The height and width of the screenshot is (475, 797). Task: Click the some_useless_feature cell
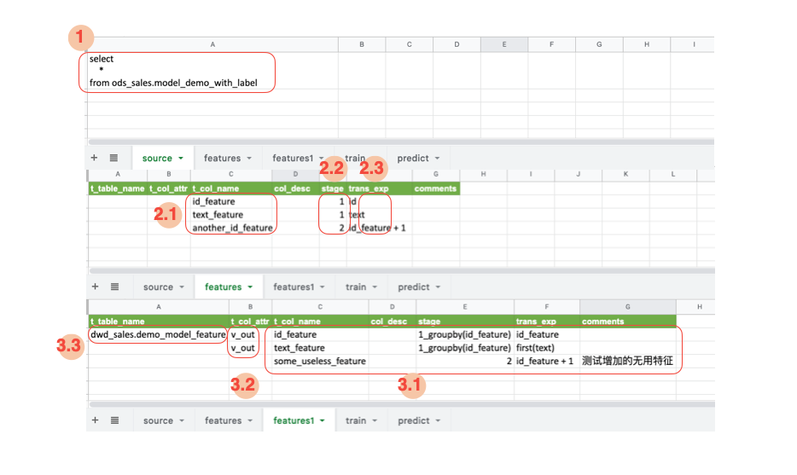[319, 362]
